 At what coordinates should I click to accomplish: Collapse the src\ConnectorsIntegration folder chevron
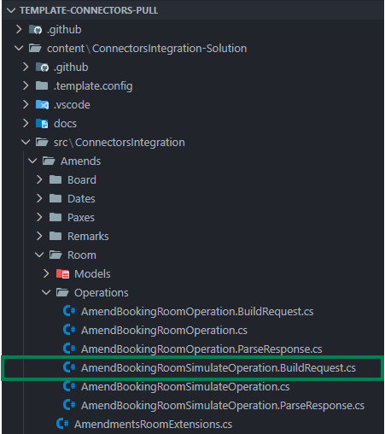[26, 142]
